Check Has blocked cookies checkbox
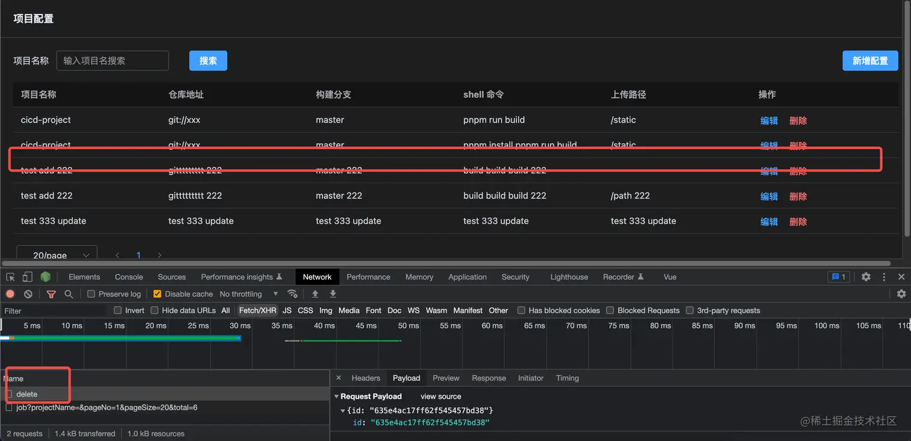Viewport: 911px width, 441px height. [x=521, y=310]
